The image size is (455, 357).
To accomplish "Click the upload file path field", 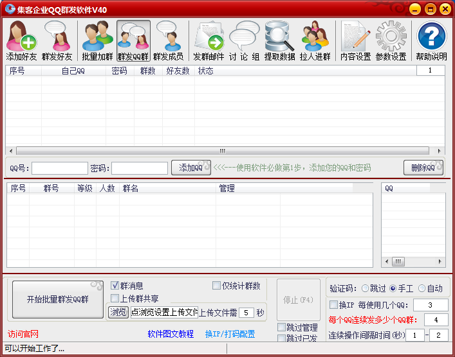I will 164,313.
